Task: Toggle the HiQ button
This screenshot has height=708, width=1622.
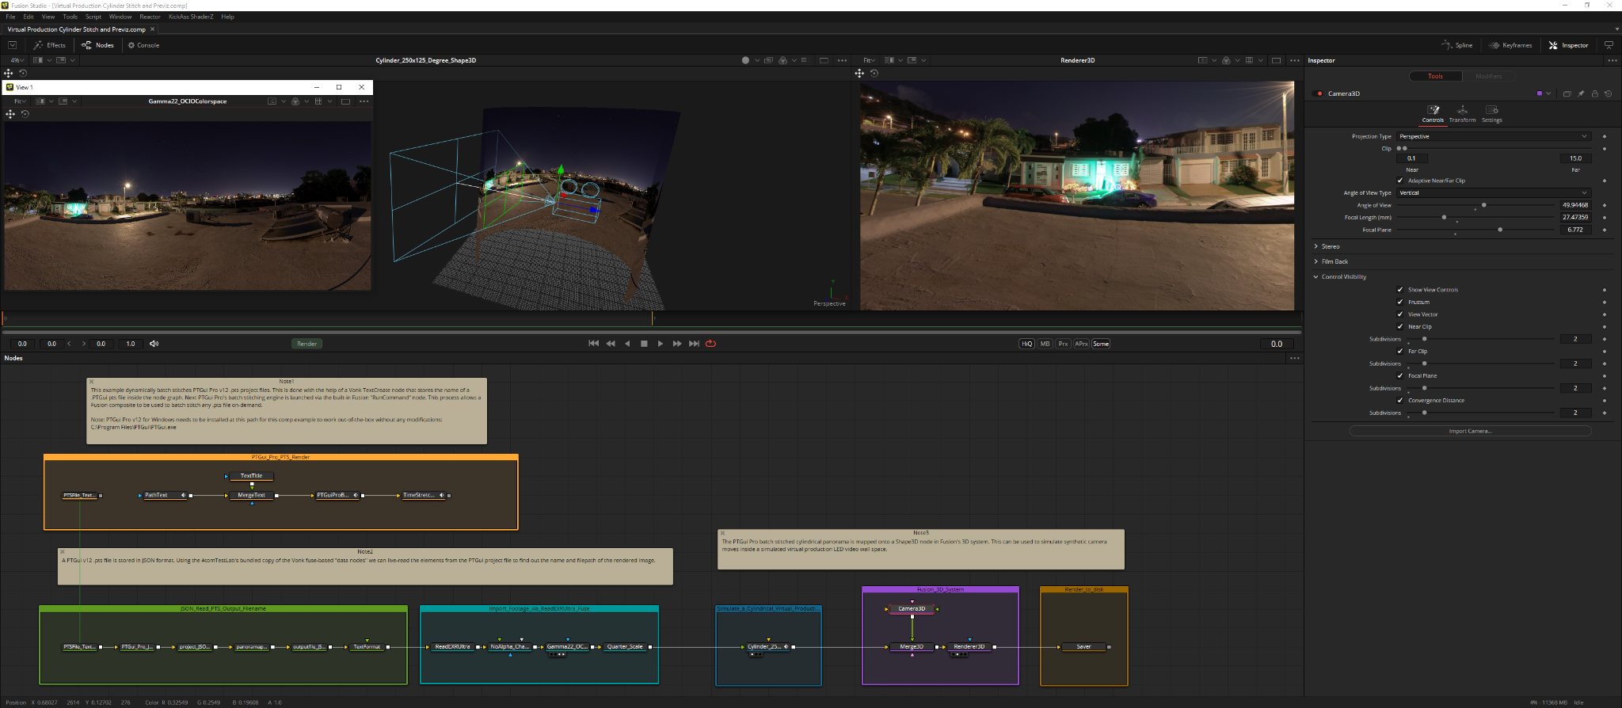Action: [x=1027, y=344]
